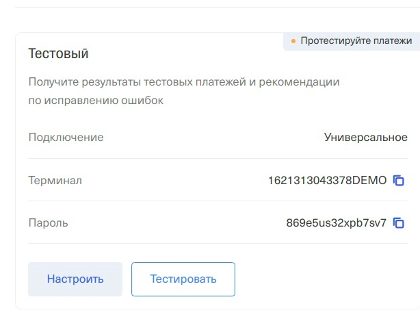Copy the password value with copy icon
This screenshot has height=319, width=420.
coord(399,223)
